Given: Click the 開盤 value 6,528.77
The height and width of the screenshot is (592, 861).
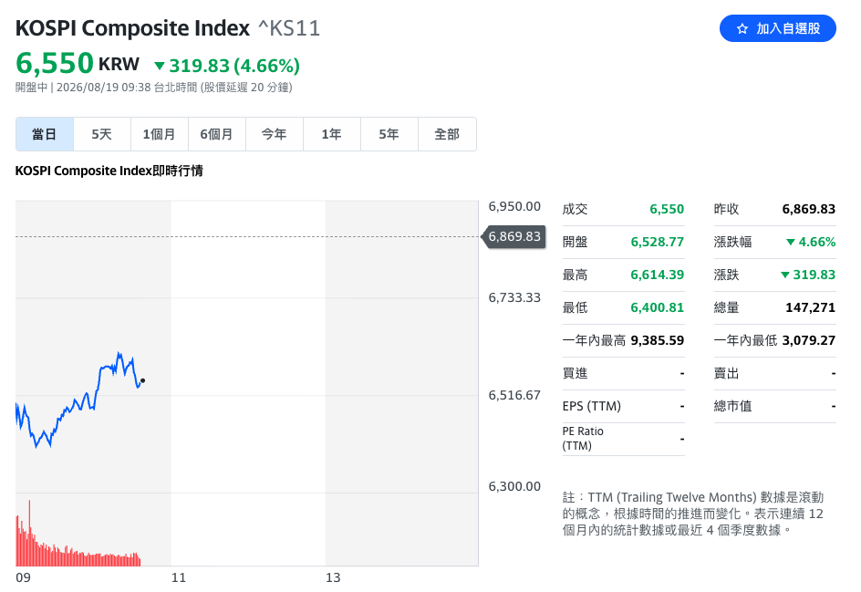Looking at the screenshot, I should tap(658, 243).
